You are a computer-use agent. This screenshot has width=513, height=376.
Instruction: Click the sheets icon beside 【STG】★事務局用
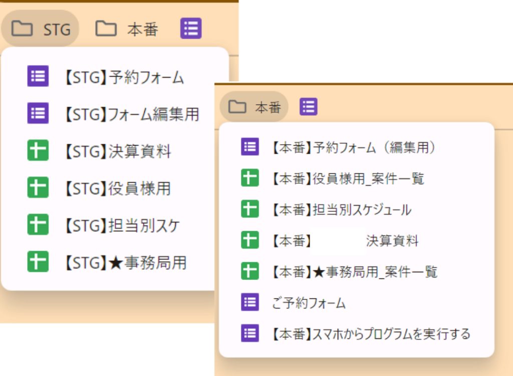tap(38, 262)
